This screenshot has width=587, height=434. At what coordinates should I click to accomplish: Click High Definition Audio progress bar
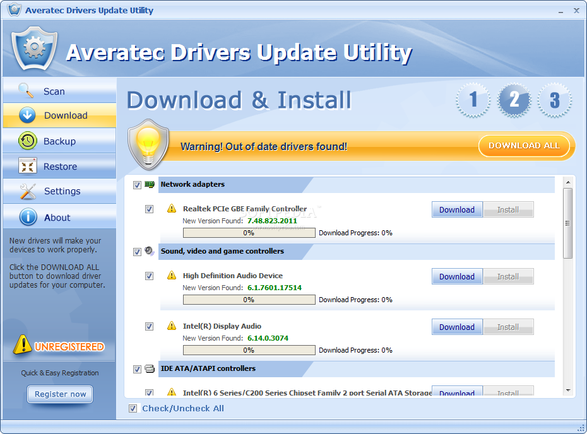249,300
